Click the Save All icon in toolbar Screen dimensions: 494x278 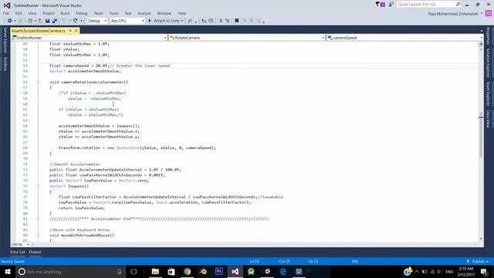coord(54,21)
